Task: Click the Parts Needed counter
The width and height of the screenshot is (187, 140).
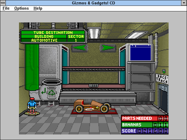Action: [145, 118]
